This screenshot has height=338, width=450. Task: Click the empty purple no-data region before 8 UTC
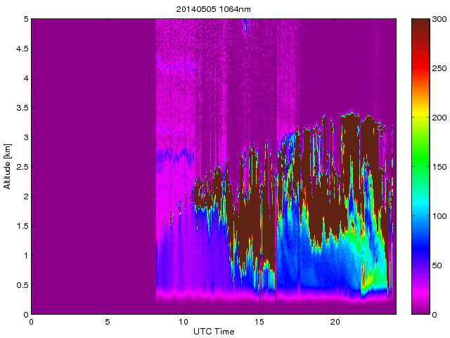coord(94,166)
